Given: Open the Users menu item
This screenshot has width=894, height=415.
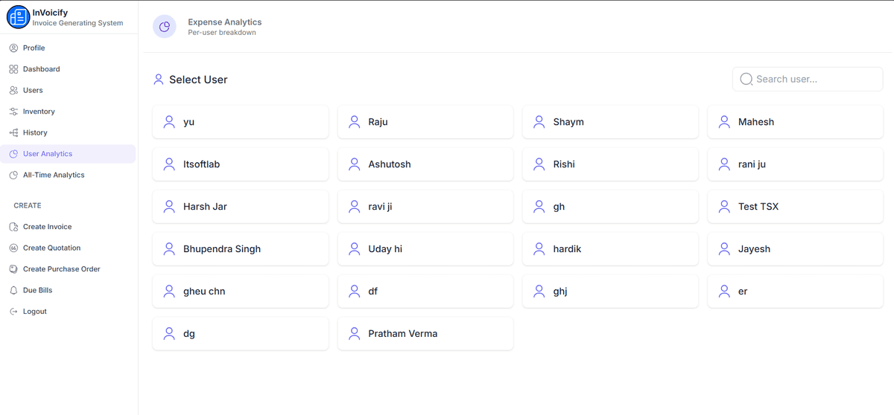Looking at the screenshot, I should pyautogui.click(x=33, y=91).
